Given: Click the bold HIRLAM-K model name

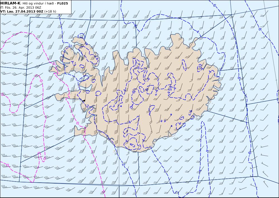Looking at the screenshot, I should (10, 3).
